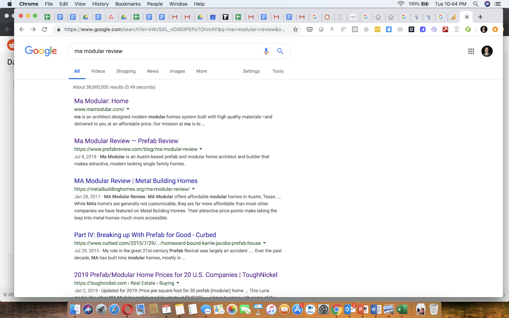The height and width of the screenshot is (318, 509).
Task: Open the red arrow extension
Action: coord(445,29)
